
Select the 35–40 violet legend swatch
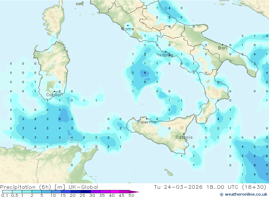pyautogui.click(x=105, y=192)
